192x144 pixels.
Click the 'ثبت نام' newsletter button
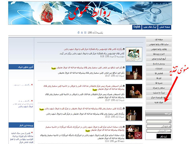click(x=164, y=136)
